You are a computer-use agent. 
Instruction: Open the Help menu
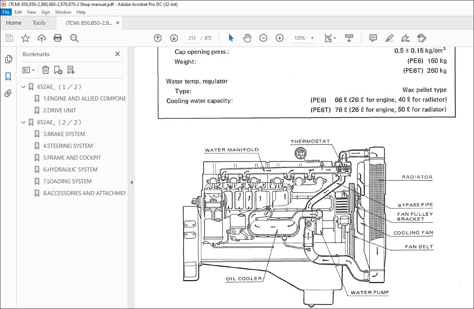[x=81, y=12]
